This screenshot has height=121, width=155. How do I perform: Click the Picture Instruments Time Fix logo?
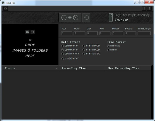click(129, 18)
